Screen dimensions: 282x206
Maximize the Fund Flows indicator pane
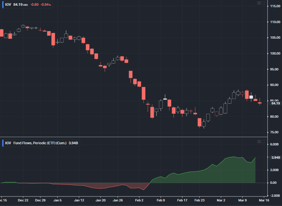click(x=263, y=142)
